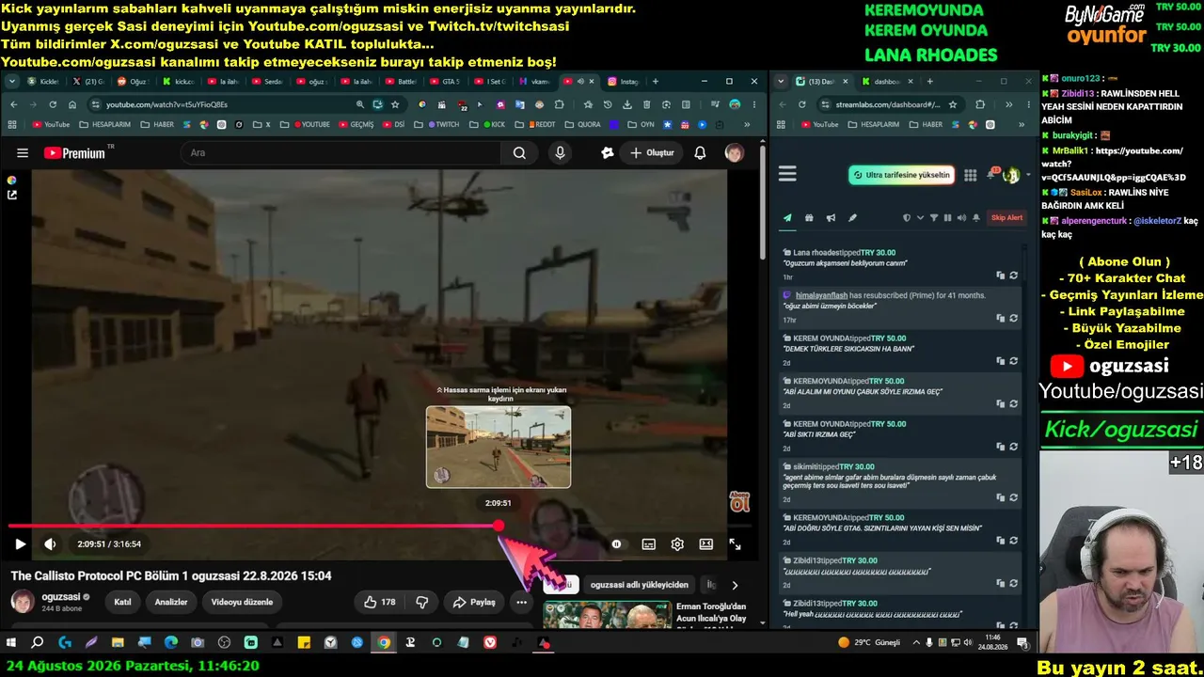This screenshot has height=677, width=1204.
Task: Select the gift icon in Streamlabs events bar
Action: click(809, 218)
